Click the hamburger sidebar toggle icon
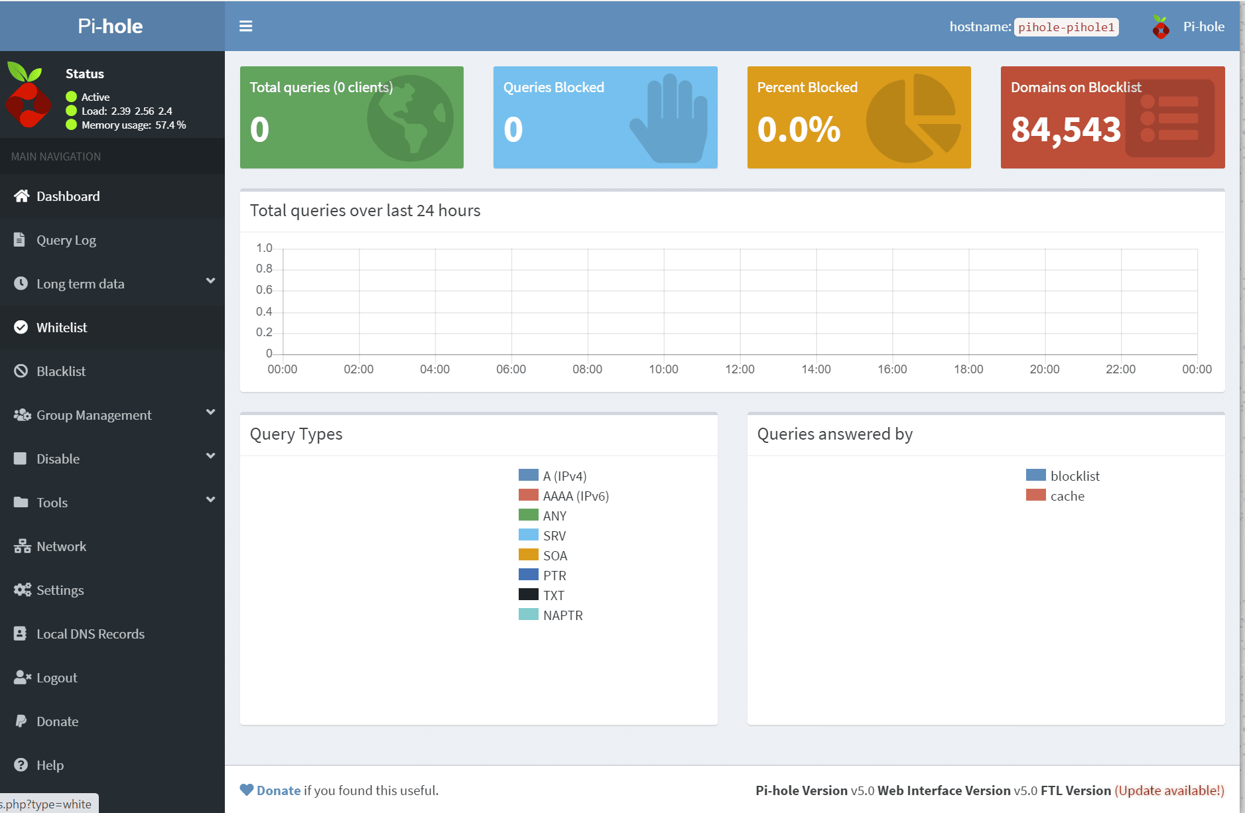The image size is (1245, 813). pos(245,27)
